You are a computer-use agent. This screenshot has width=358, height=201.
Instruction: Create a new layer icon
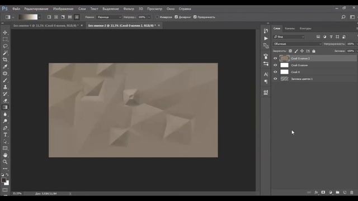pos(345,193)
